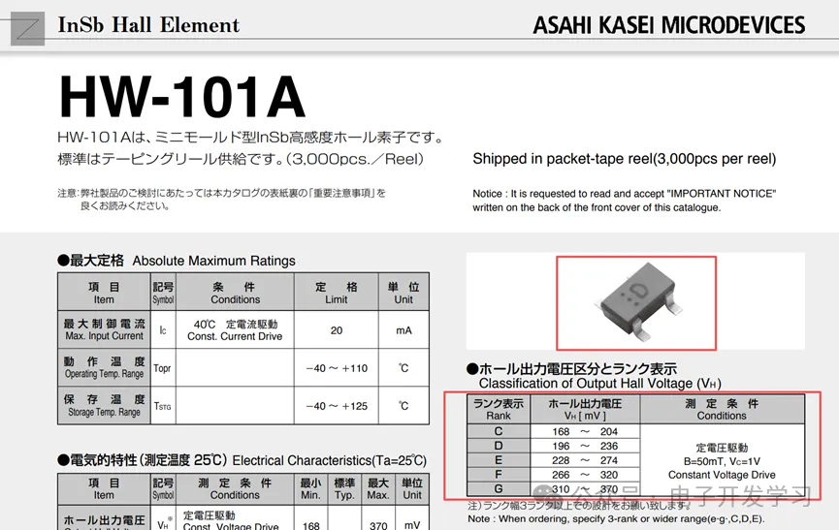Click the Electrical Characteristics section heading

click(242, 460)
